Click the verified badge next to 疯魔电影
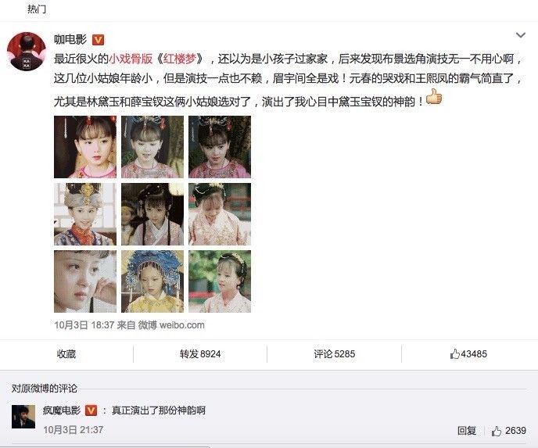 (91, 410)
